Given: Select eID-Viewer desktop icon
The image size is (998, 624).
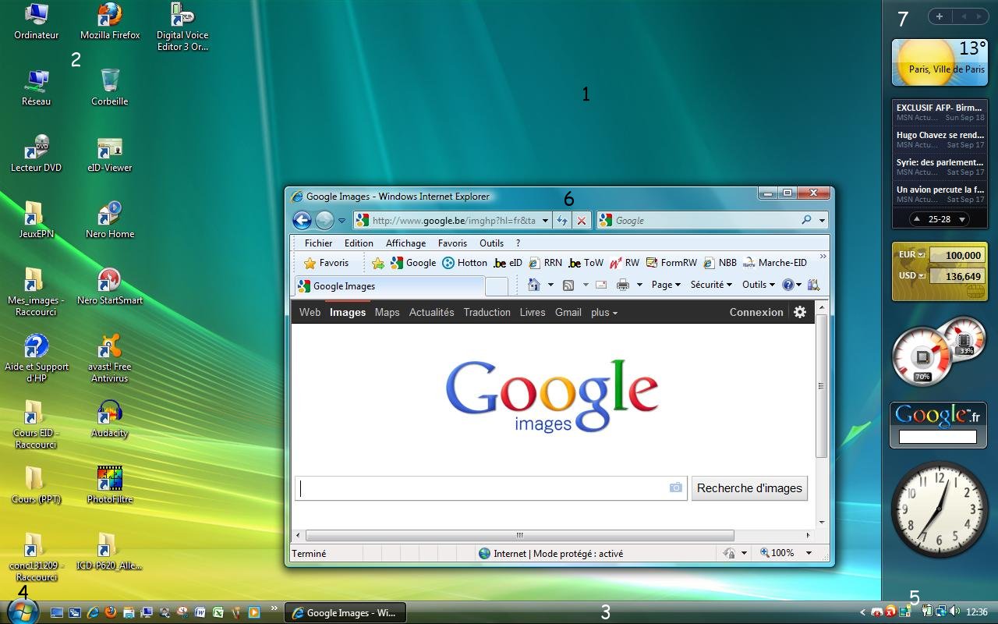Looking at the screenshot, I should pyautogui.click(x=109, y=154).
